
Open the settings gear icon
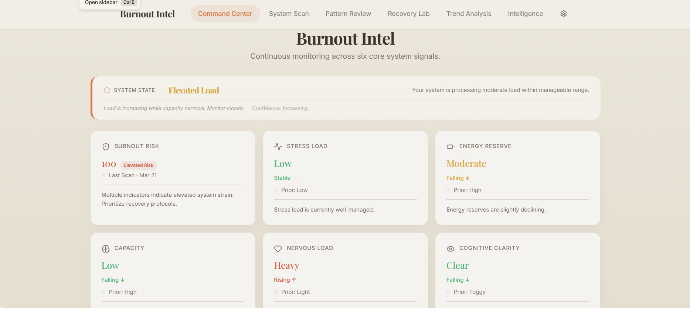point(563,14)
